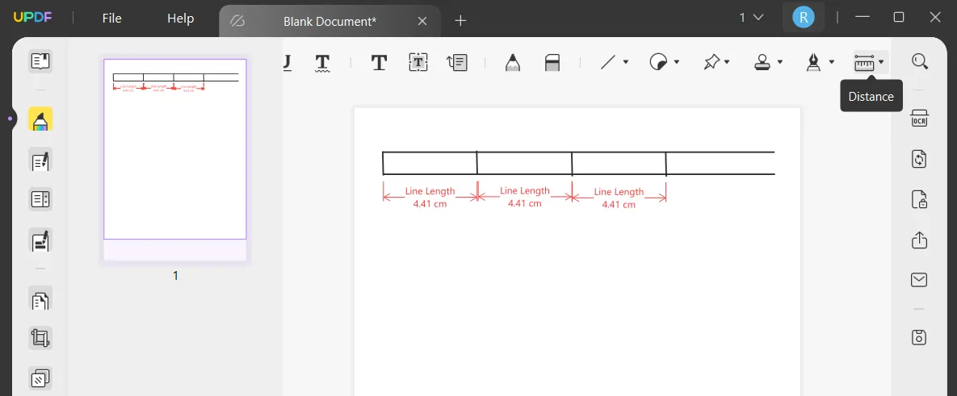Viewport: 957px width, 396px height.
Task: Open the File menu
Action: pyautogui.click(x=111, y=19)
